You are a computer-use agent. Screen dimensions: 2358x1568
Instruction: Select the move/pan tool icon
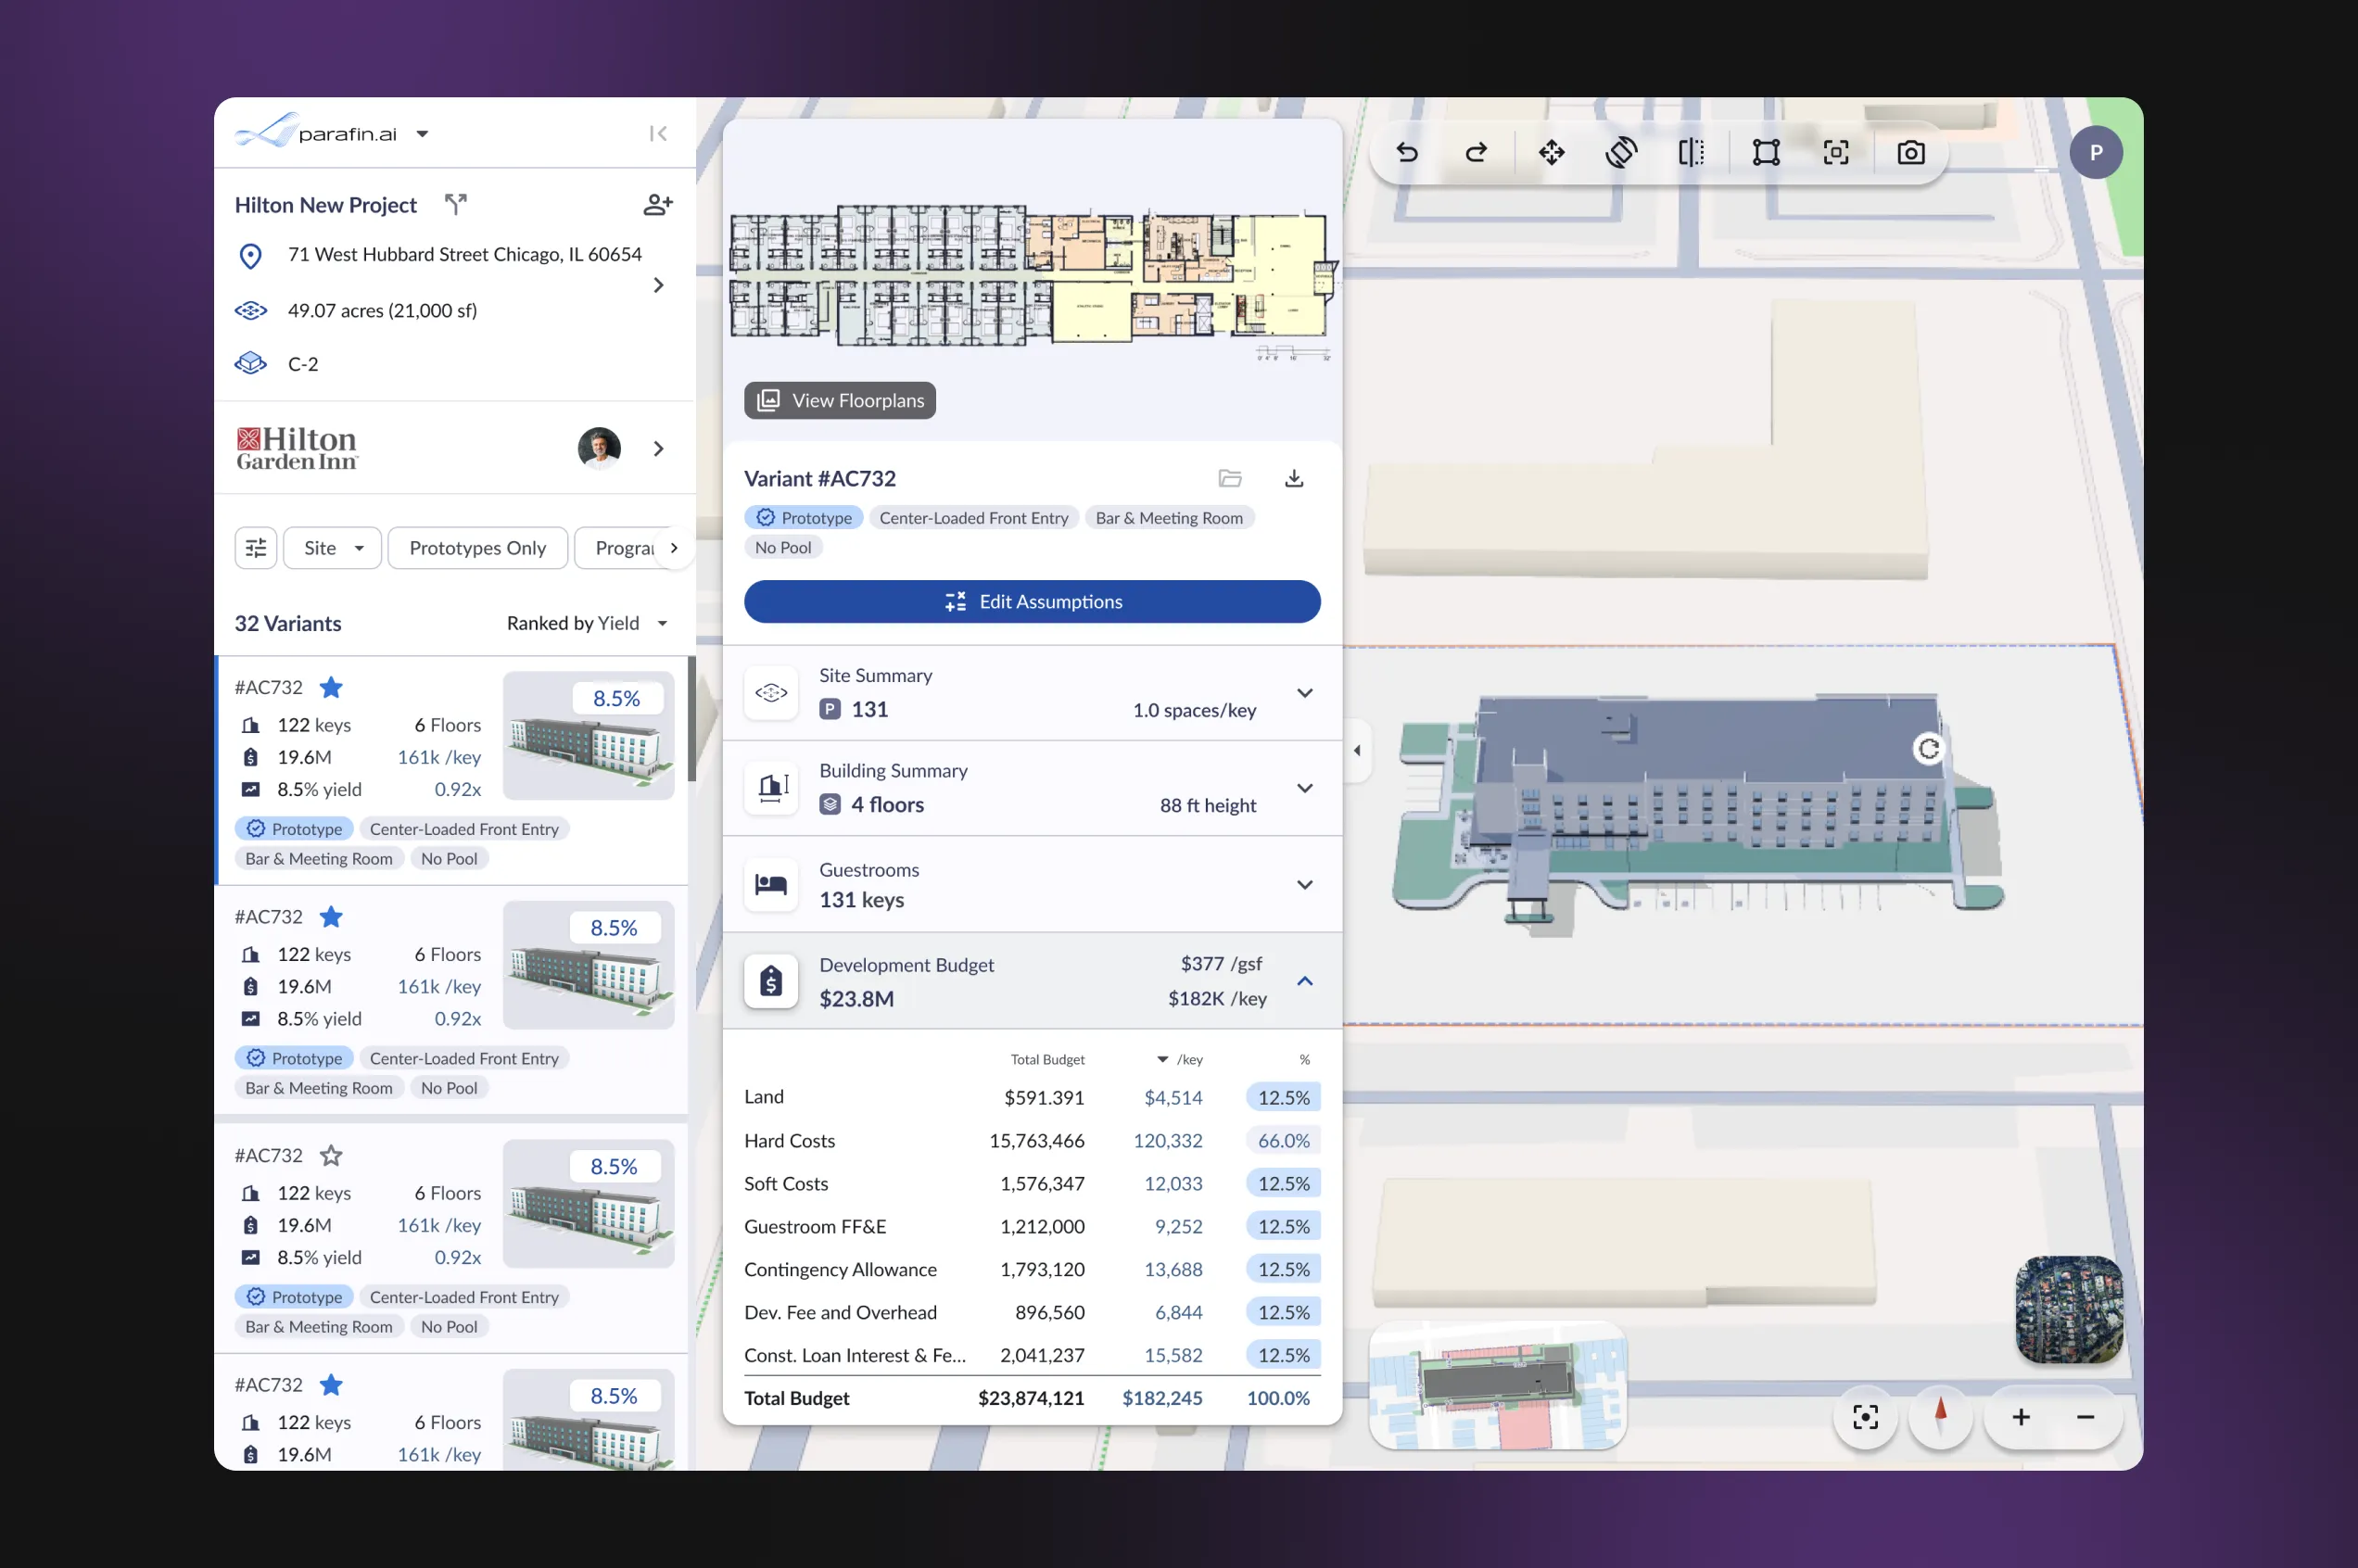pyautogui.click(x=1551, y=153)
